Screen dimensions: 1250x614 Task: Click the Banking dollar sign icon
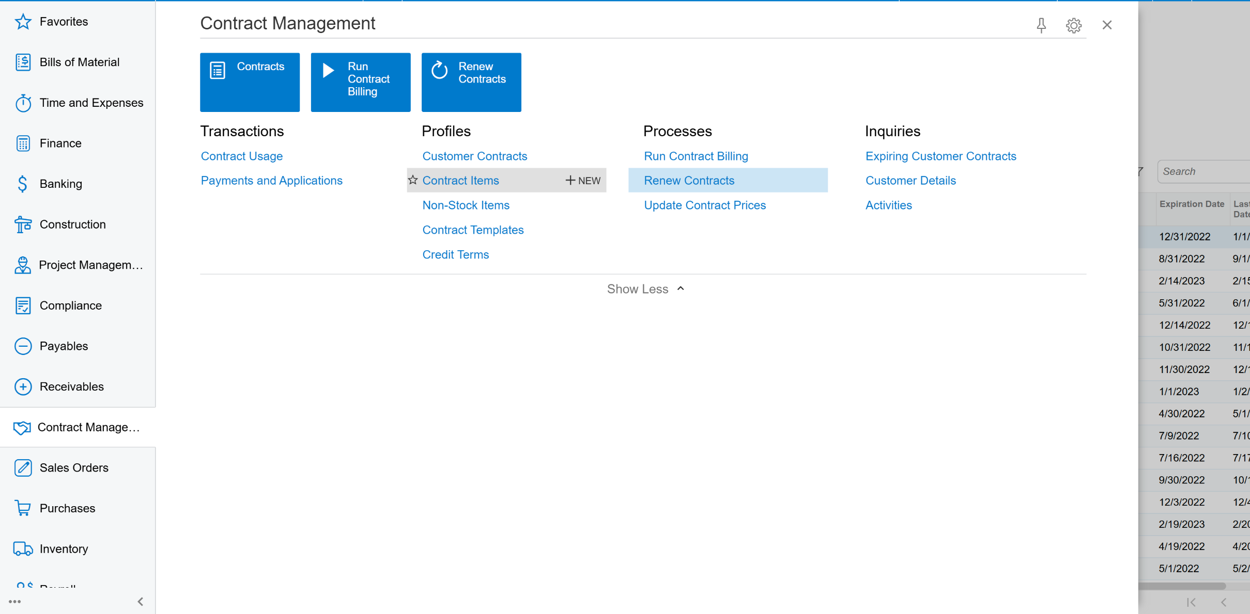click(x=23, y=184)
